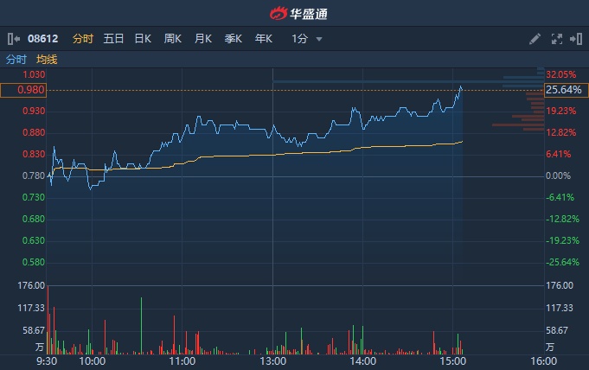Toggle the 均线 average line legend

pyautogui.click(x=47, y=60)
